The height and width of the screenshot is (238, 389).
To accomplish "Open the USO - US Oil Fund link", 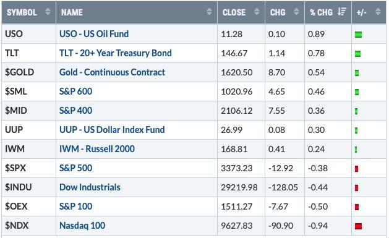I will pos(94,34).
